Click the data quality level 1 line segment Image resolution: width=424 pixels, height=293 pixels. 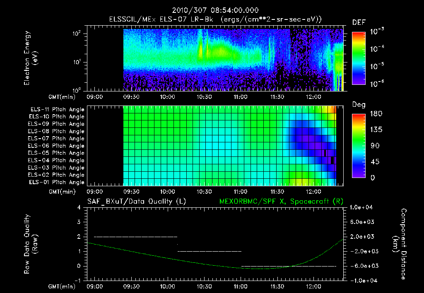pos(209,251)
